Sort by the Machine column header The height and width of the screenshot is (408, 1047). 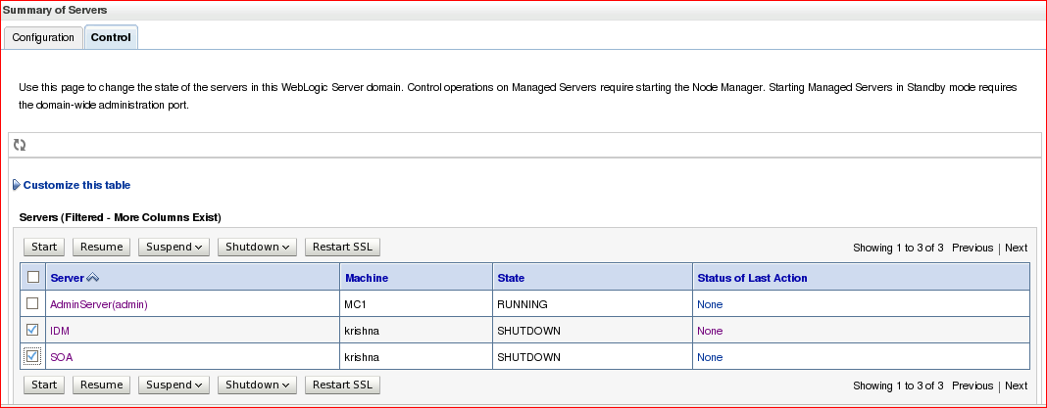[367, 278]
